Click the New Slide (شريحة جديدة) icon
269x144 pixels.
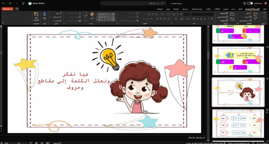232,14
